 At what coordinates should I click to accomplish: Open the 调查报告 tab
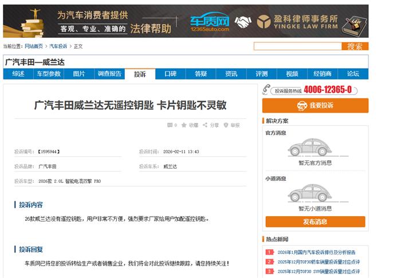(109, 74)
